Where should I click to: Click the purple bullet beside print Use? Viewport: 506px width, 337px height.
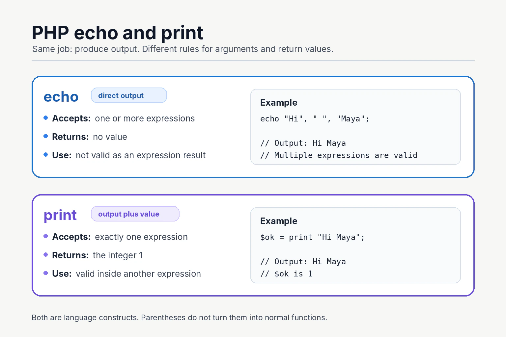tap(46, 273)
